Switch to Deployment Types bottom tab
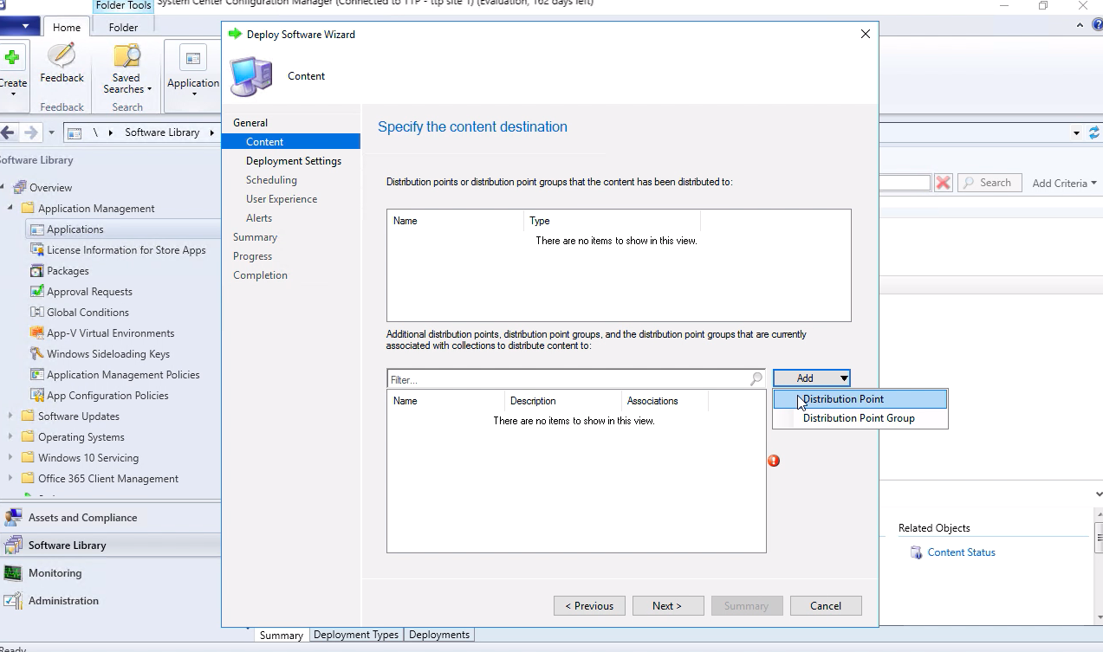Image resolution: width=1103 pixels, height=652 pixels. tap(356, 635)
